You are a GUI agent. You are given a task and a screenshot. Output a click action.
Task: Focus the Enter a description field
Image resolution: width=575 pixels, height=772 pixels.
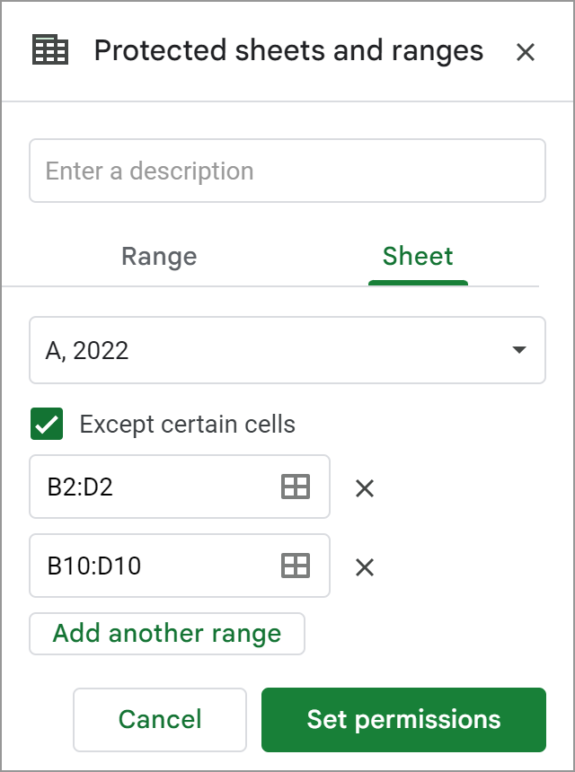click(x=287, y=171)
